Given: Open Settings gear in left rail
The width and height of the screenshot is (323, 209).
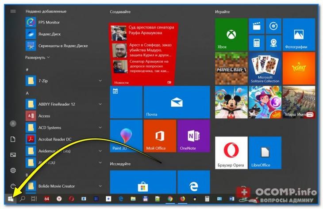Looking at the screenshot, I should pyautogui.click(x=13, y=170).
